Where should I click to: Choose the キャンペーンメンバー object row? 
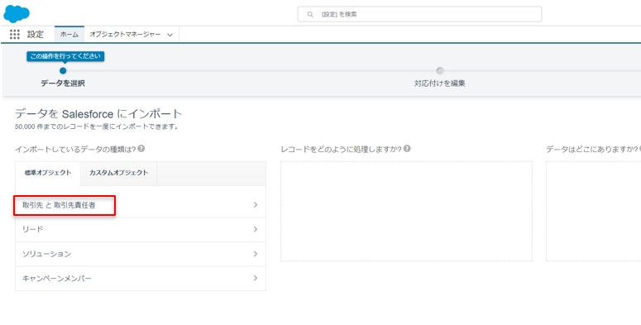tap(141, 279)
